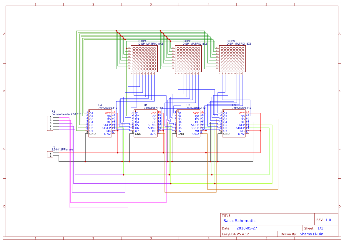Click the date 2018-05-27 in title block
Screen dimensions: 344x243
click(247, 228)
